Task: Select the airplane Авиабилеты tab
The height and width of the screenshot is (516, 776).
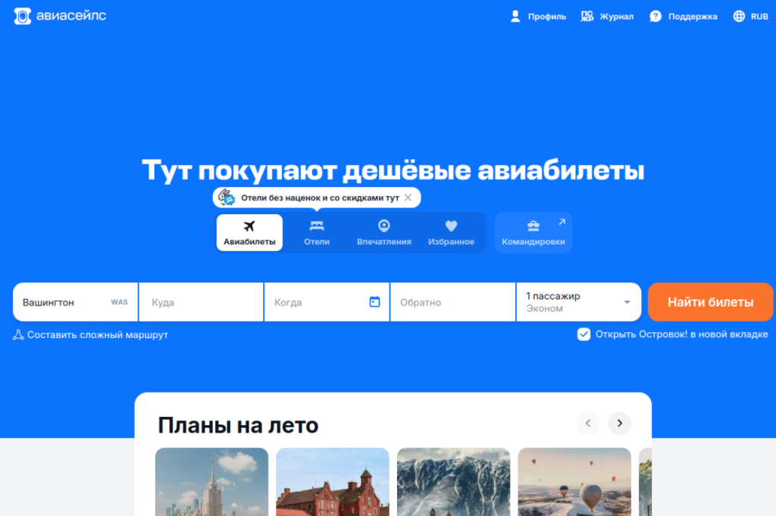Action: 249,232
